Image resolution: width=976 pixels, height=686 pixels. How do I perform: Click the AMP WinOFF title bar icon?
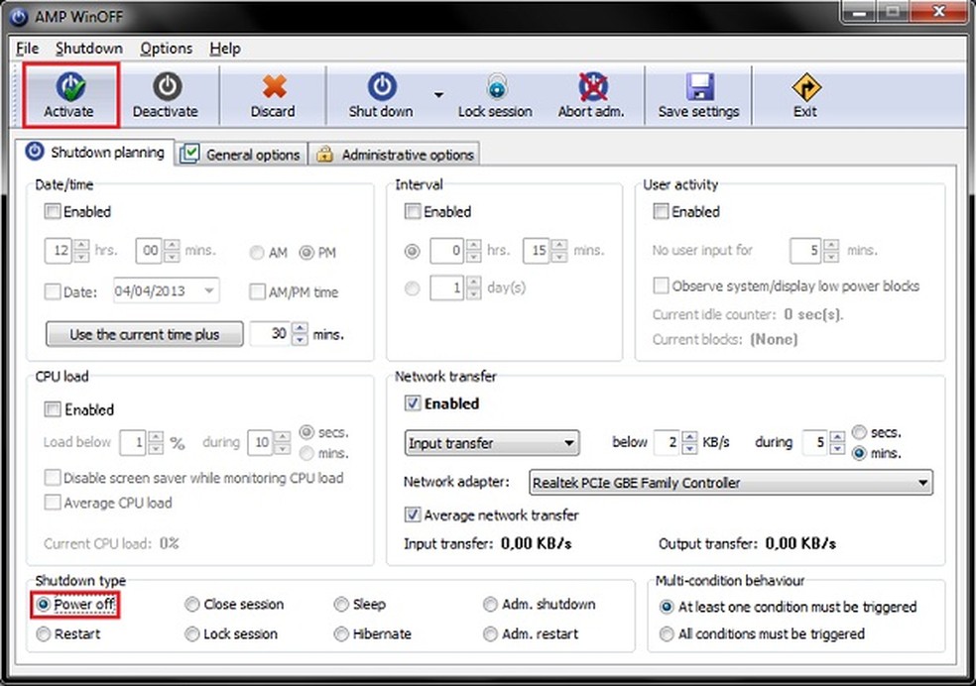click(19, 16)
